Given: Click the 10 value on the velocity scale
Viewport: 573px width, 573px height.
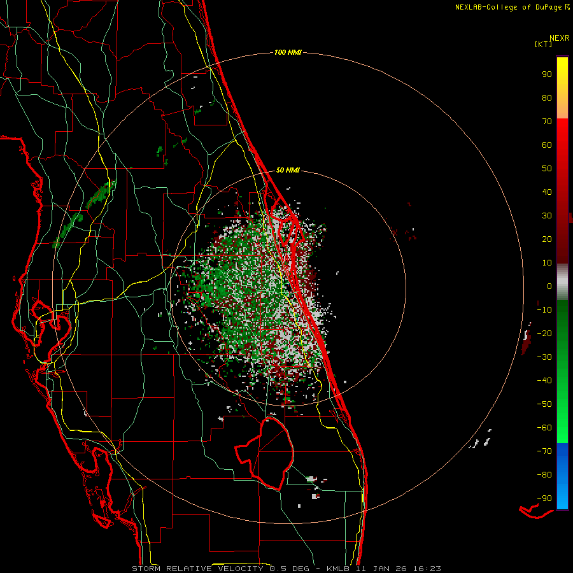Looking at the screenshot, I should [547, 263].
